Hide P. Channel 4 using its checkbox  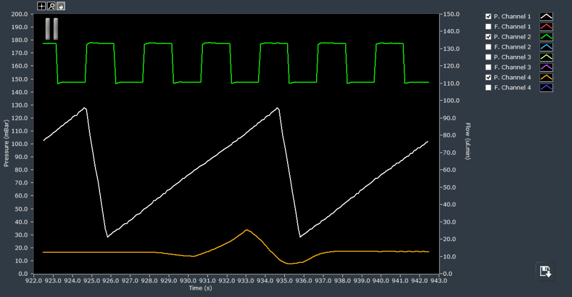pos(489,77)
